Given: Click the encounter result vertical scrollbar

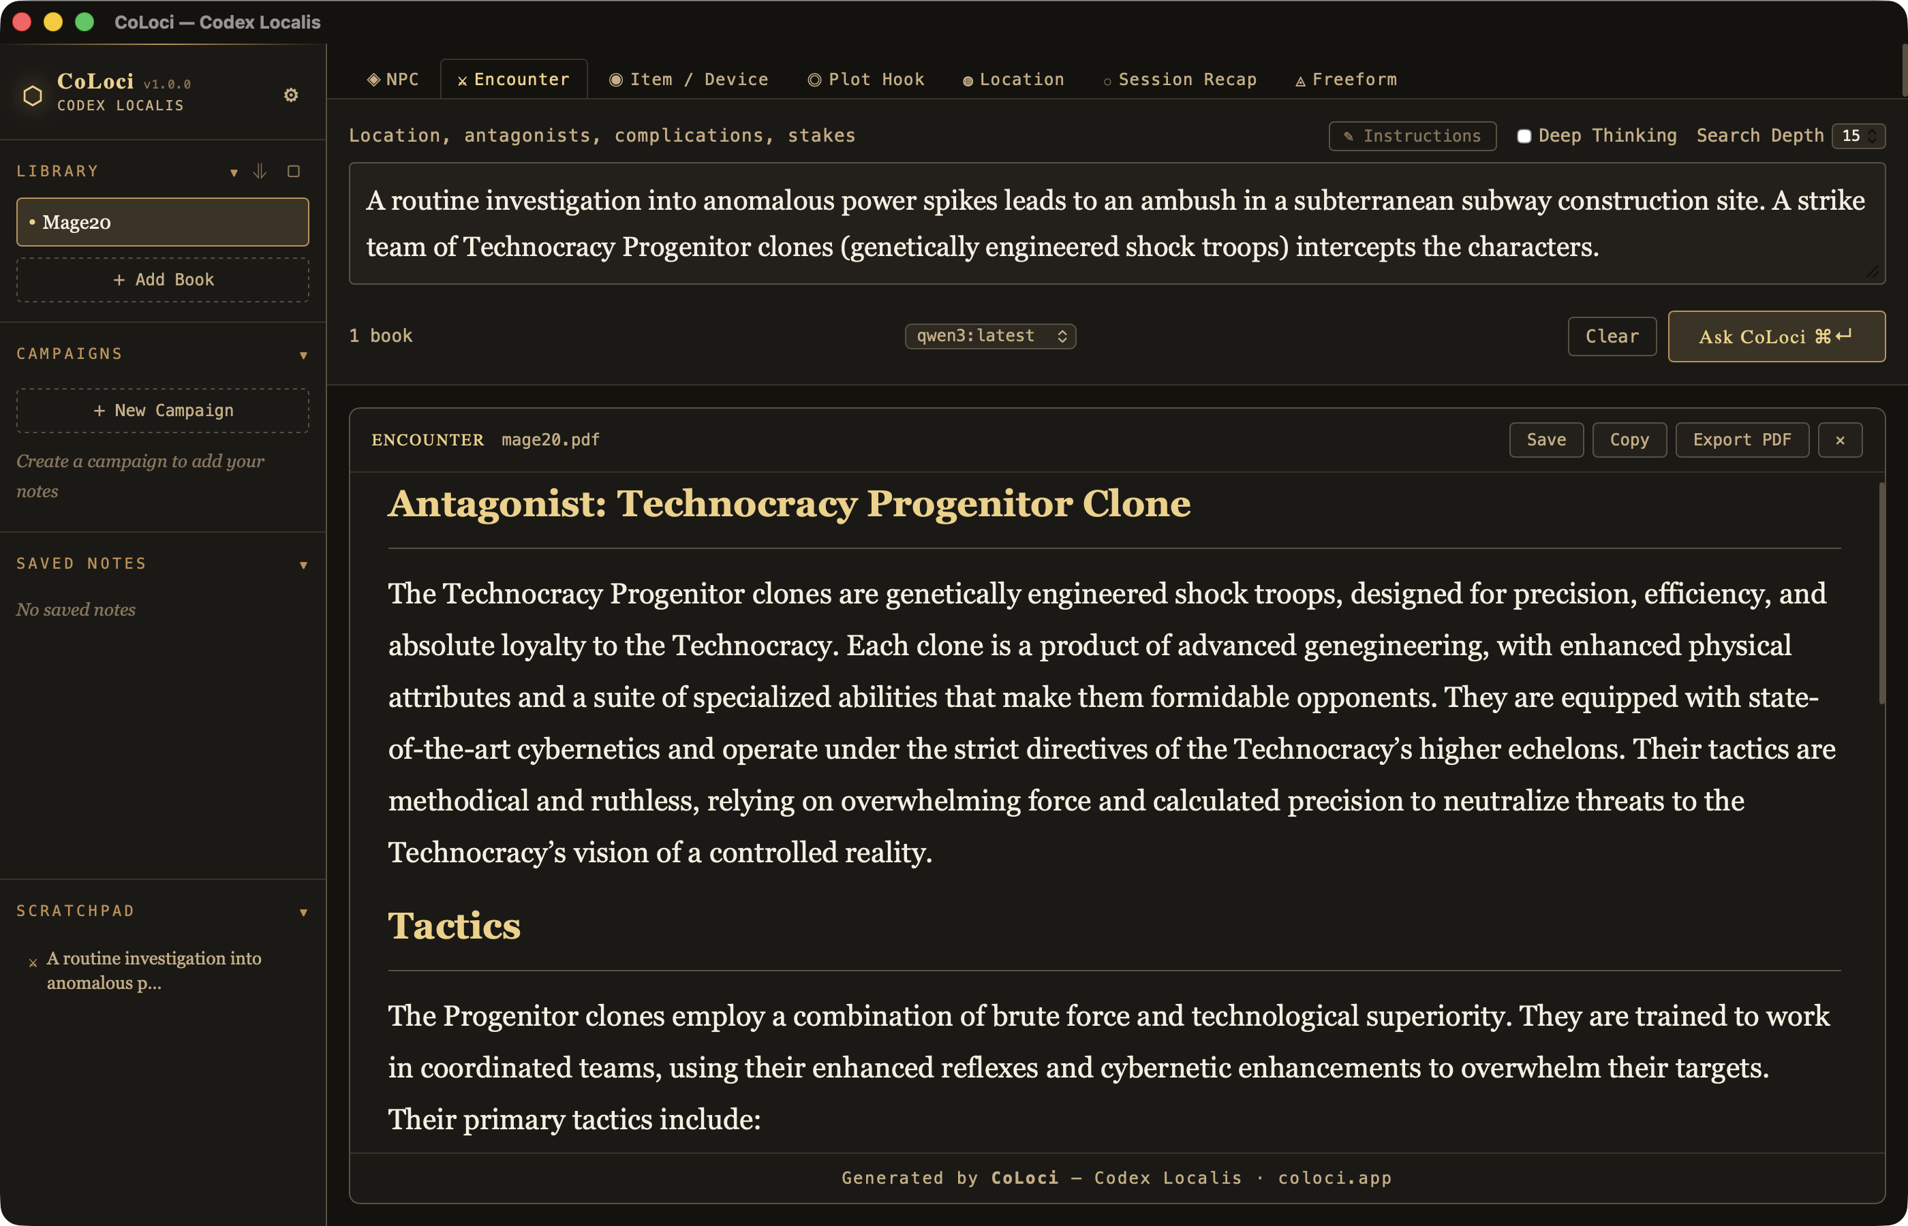Looking at the screenshot, I should (x=1881, y=593).
